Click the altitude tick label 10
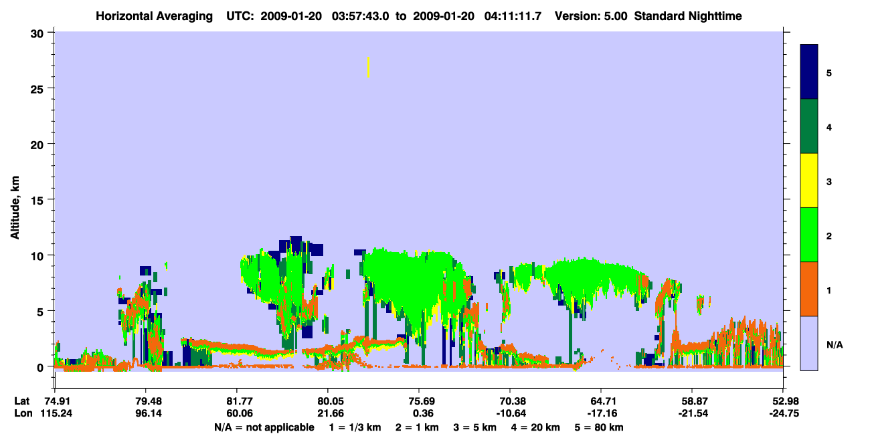This screenshot has width=870, height=446. [39, 255]
